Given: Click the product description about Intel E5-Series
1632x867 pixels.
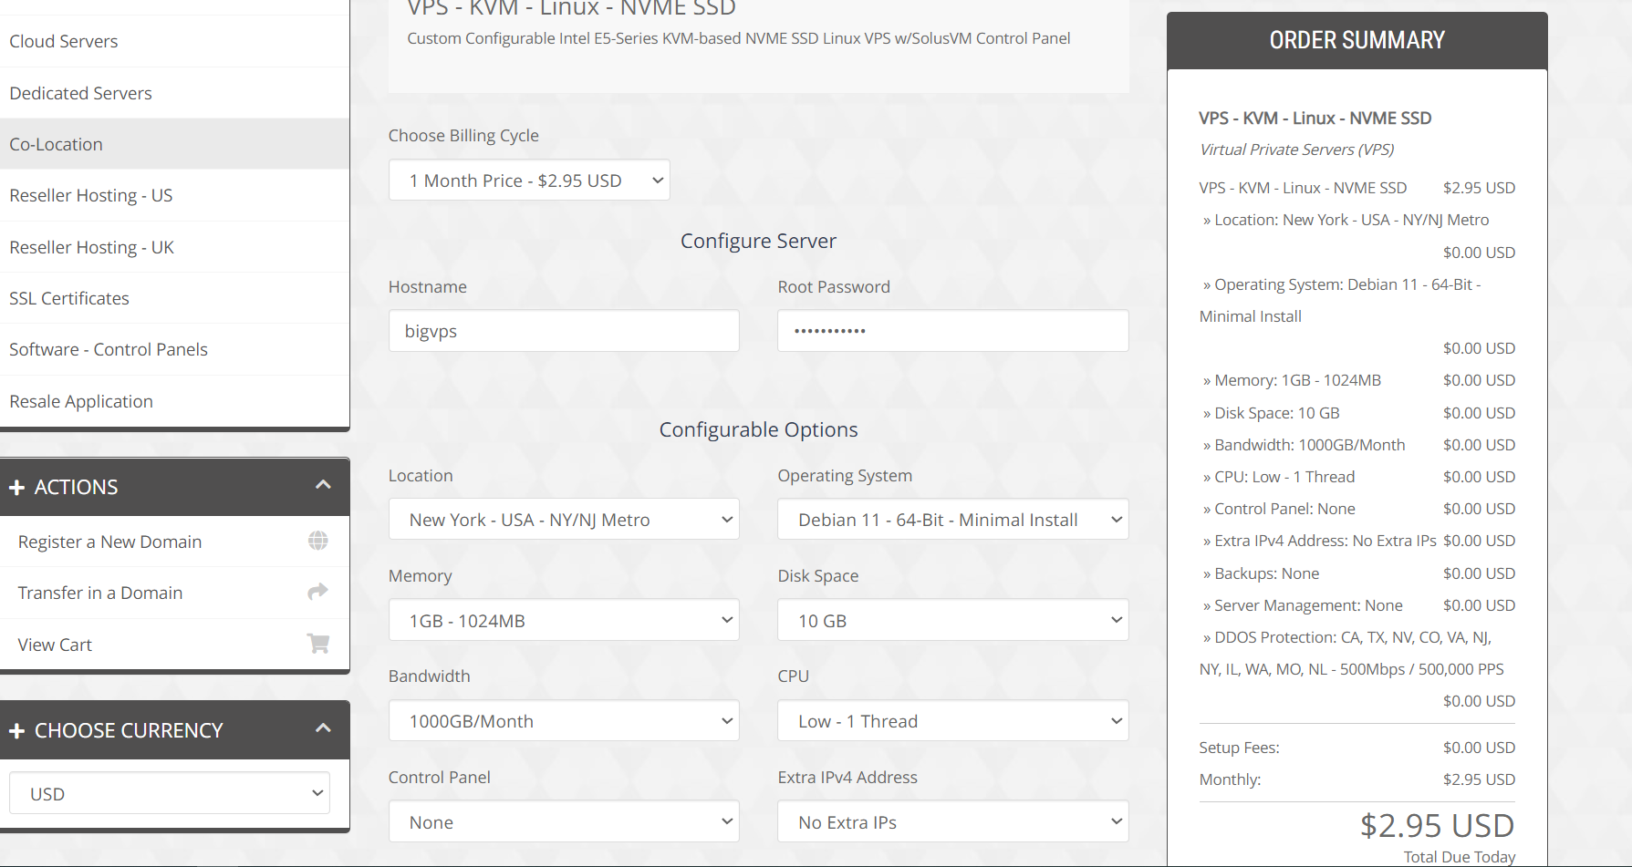Looking at the screenshot, I should coord(739,38).
